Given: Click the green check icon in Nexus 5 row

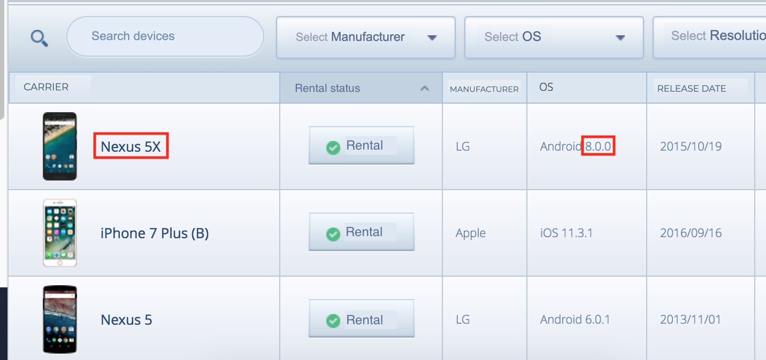Looking at the screenshot, I should coord(333,320).
